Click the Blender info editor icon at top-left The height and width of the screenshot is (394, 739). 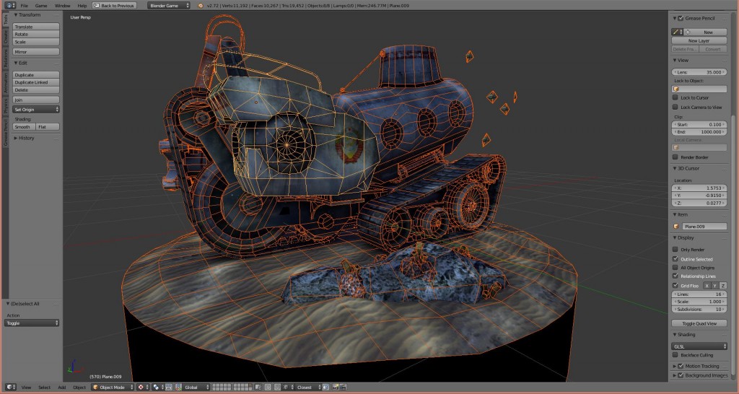[10, 6]
